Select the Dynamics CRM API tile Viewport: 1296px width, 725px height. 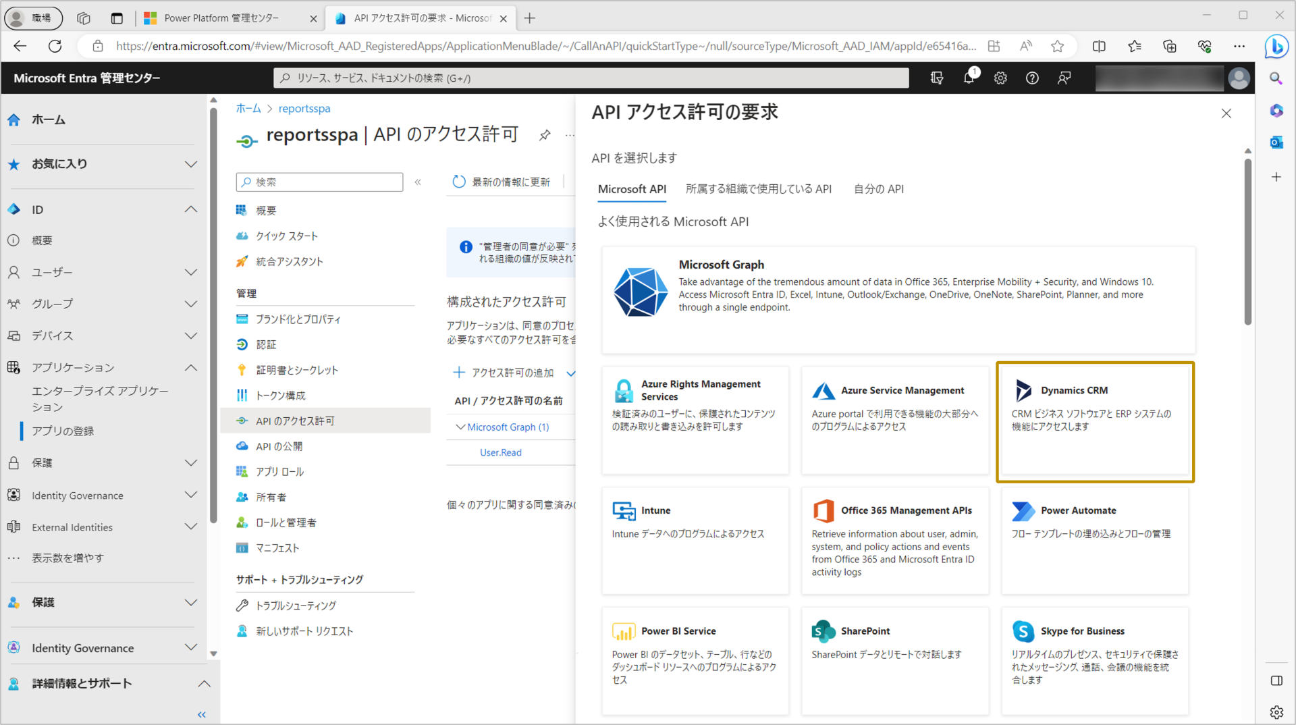point(1095,422)
